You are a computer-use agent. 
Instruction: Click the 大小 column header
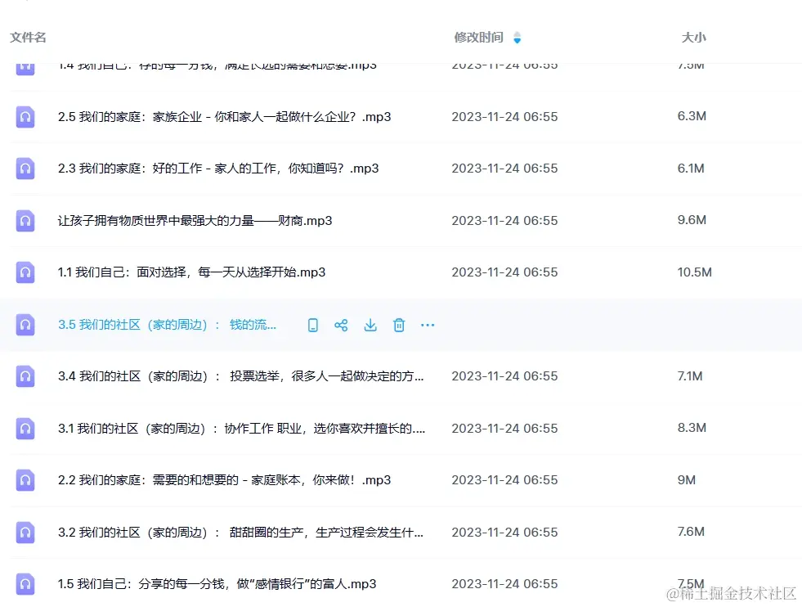point(692,37)
